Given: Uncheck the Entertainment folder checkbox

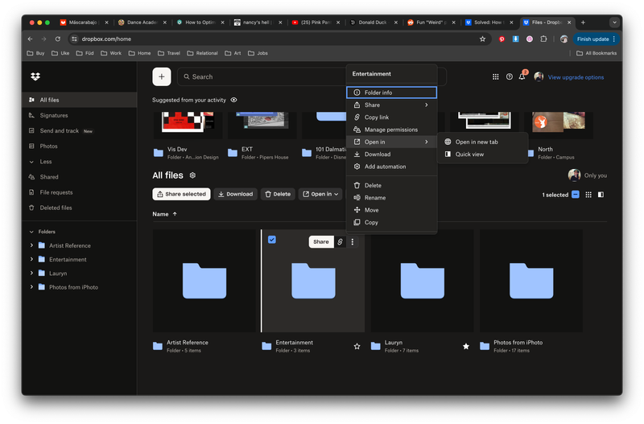Looking at the screenshot, I should [x=272, y=240].
